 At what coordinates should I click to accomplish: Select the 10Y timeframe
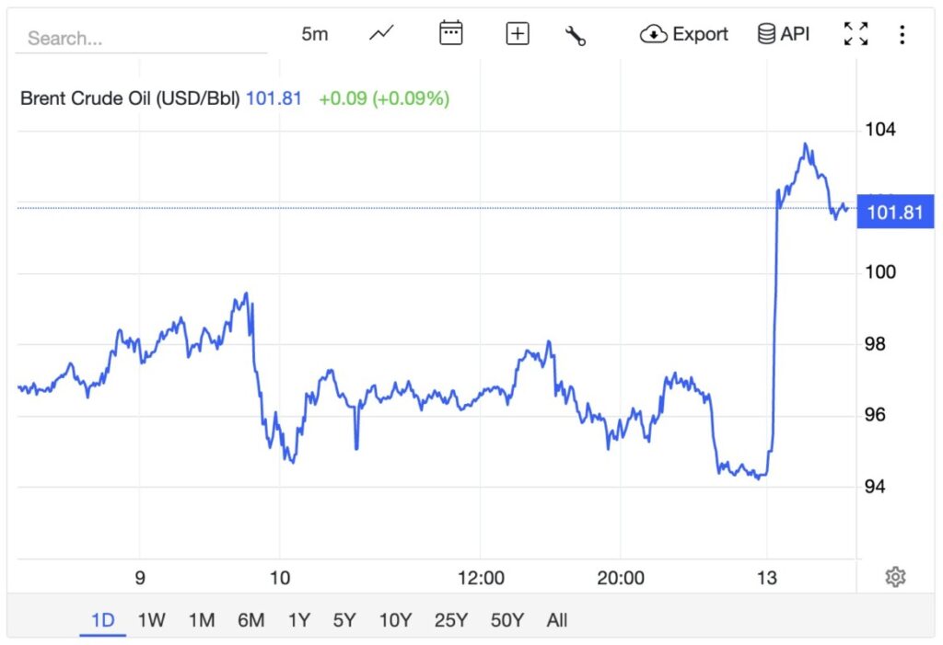[395, 621]
